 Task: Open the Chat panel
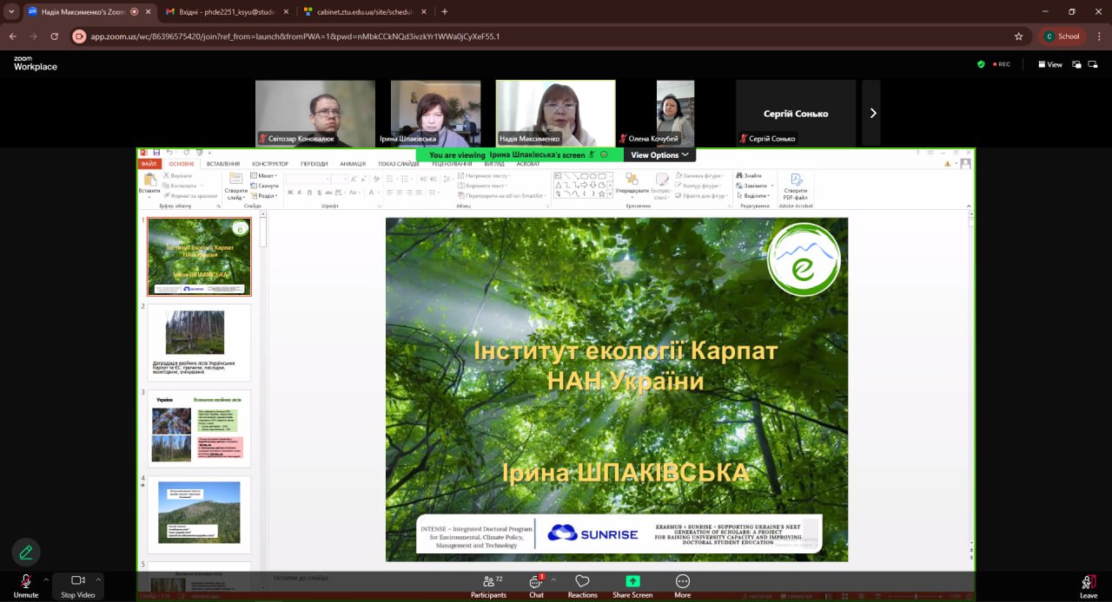(536, 586)
